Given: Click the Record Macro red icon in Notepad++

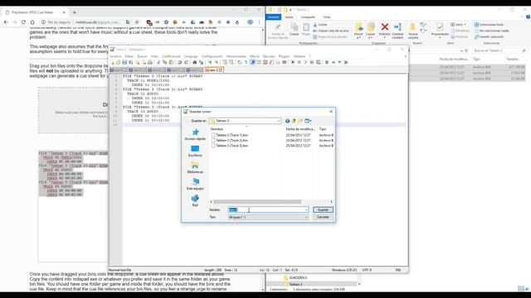Looking at the screenshot, I should click(293, 62).
